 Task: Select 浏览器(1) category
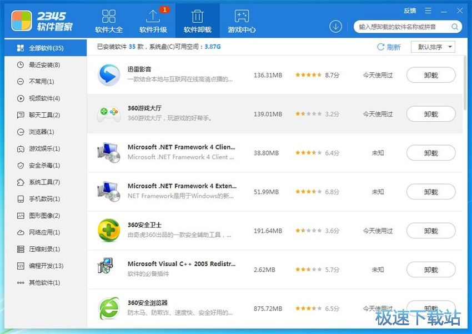(46, 132)
